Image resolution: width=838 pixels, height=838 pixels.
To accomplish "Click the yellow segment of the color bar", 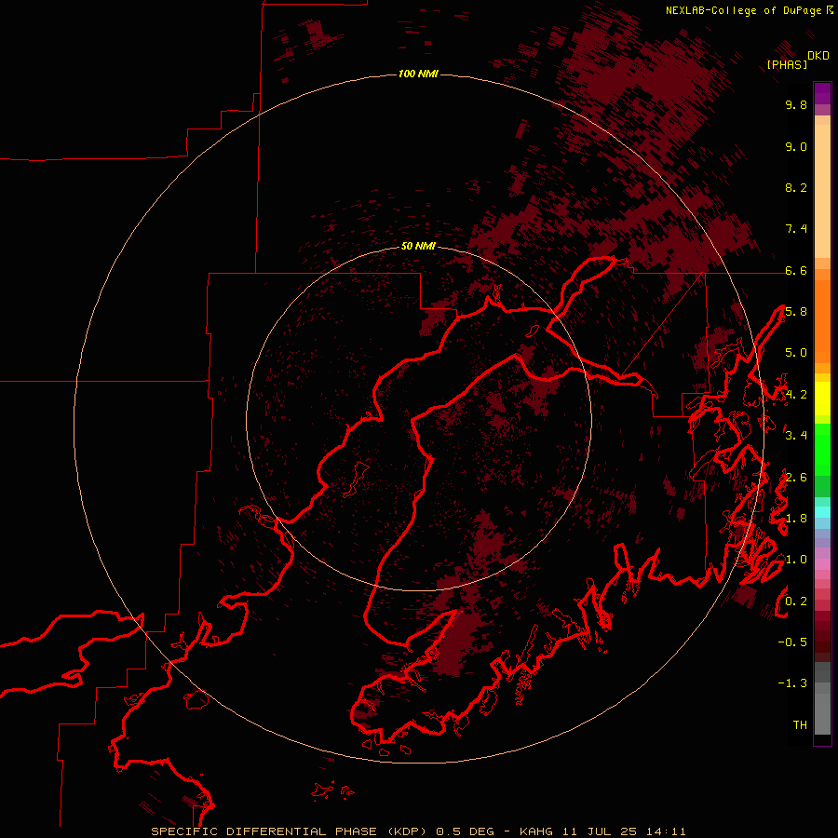I will pos(822,399).
